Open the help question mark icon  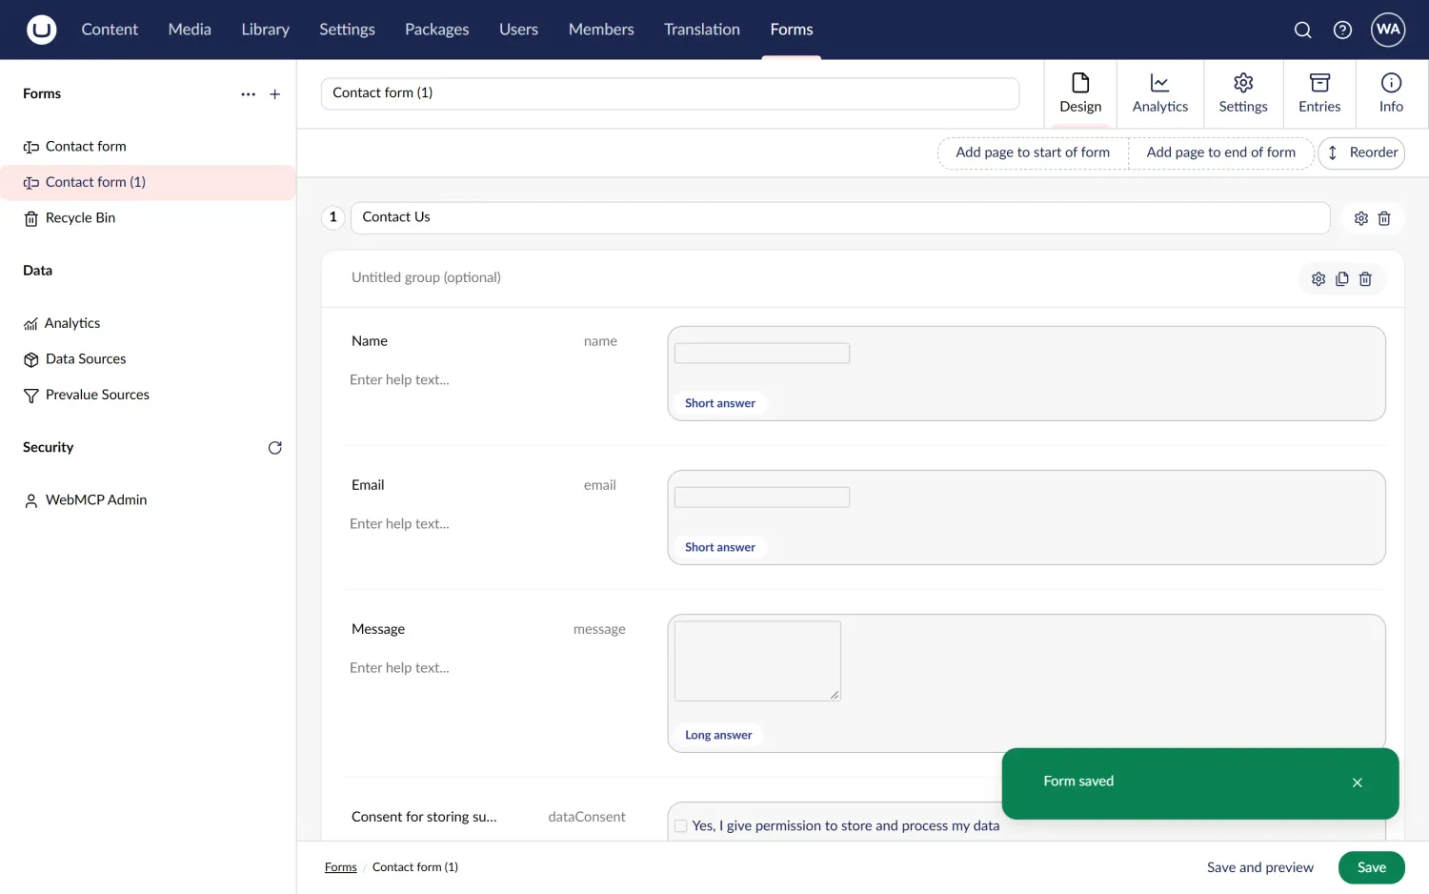pyautogui.click(x=1342, y=30)
